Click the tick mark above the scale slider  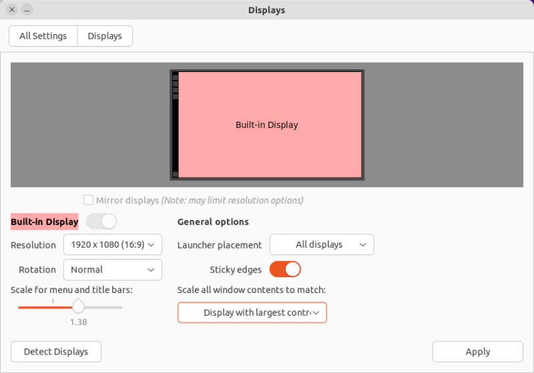pyautogui.click(x=53, y=301)
